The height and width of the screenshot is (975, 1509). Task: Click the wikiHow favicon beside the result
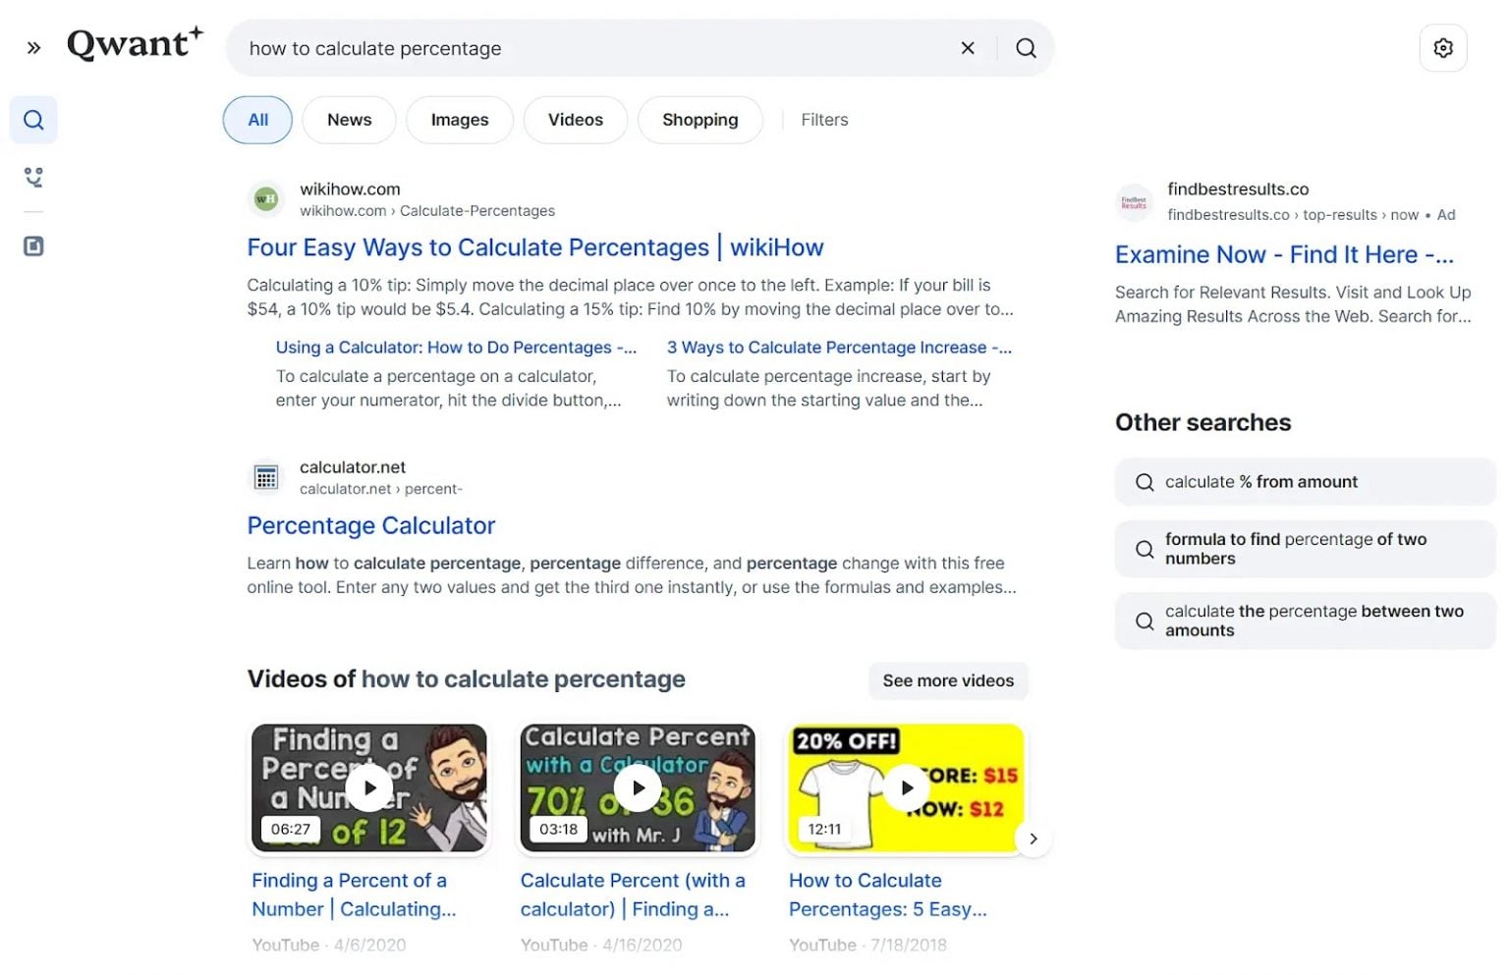coord(265,198)
